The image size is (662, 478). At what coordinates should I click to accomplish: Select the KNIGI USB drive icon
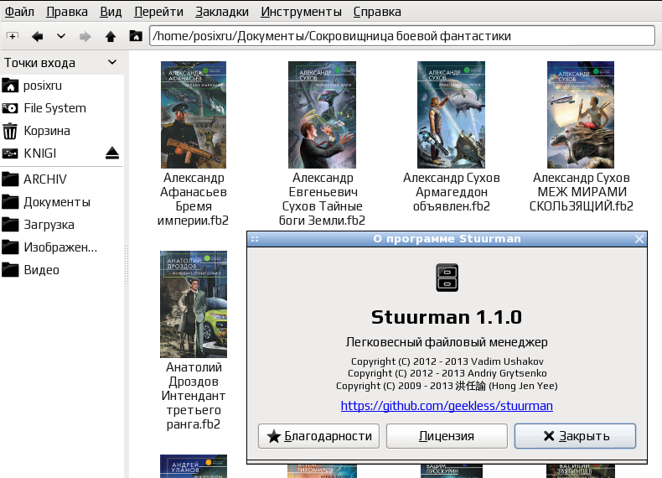tap(10, 153)
